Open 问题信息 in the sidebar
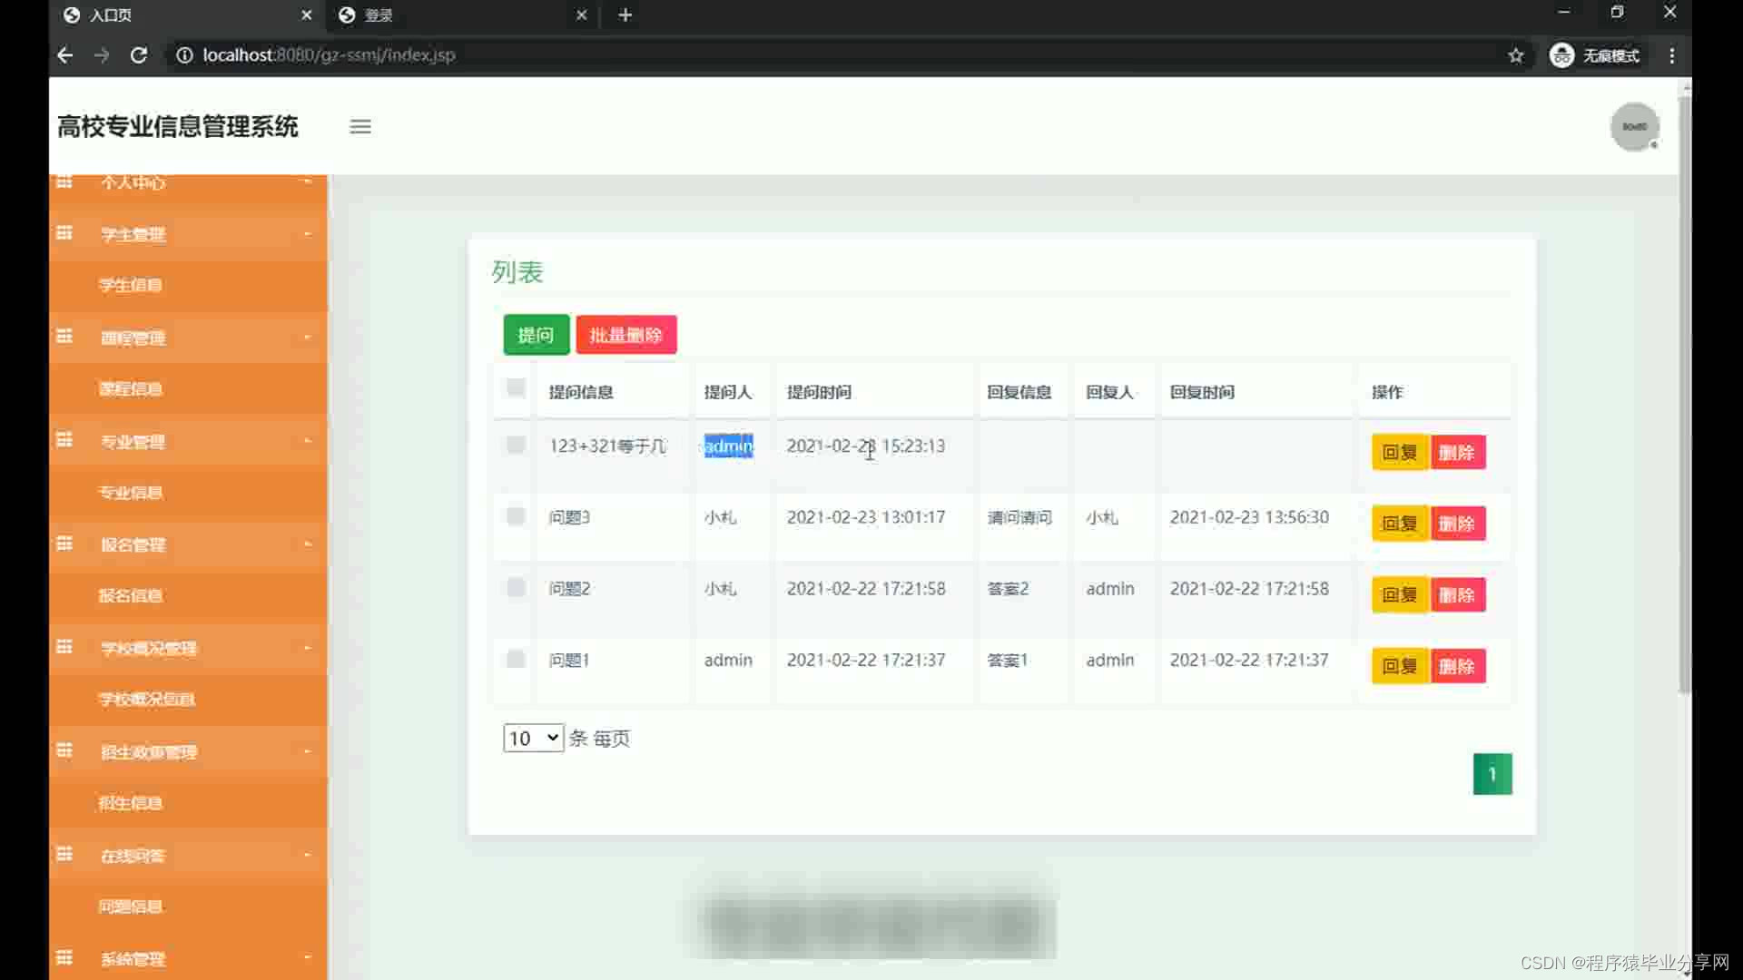Viewport: 1743px width, 980px height. tap(131, 906)
